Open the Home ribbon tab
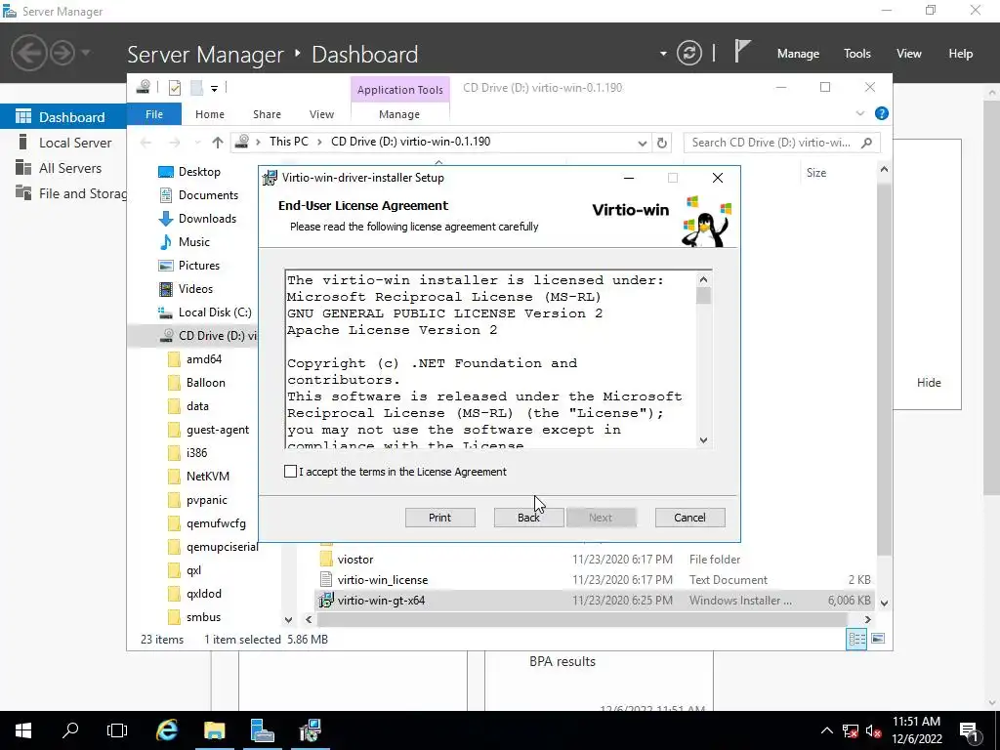This screenshot has height=750, width=1000. (210, 114)
